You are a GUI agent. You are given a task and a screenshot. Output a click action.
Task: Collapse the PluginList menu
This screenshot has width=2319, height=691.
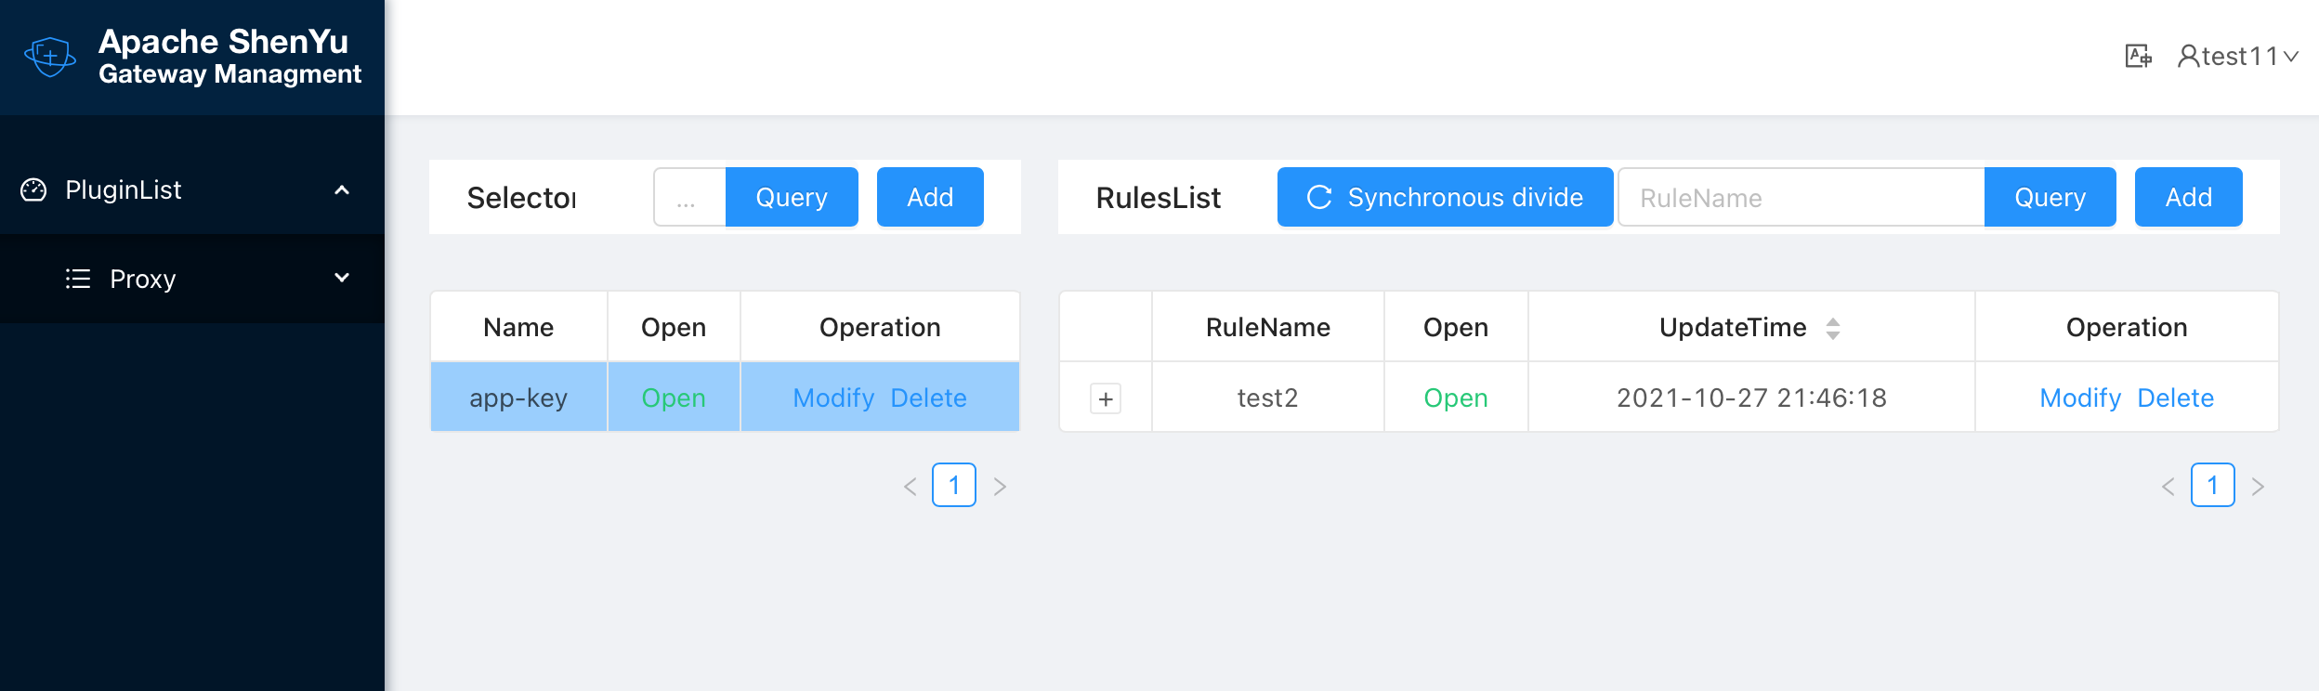click(342, 189)
